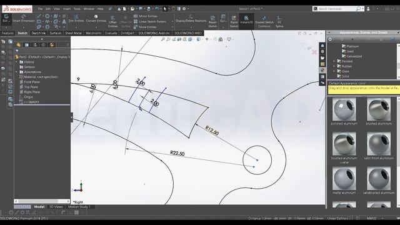Click the Zoom to Fit icon in view toolbar
The height and width of the screenshot is (225, 400).
coord(163,39)
